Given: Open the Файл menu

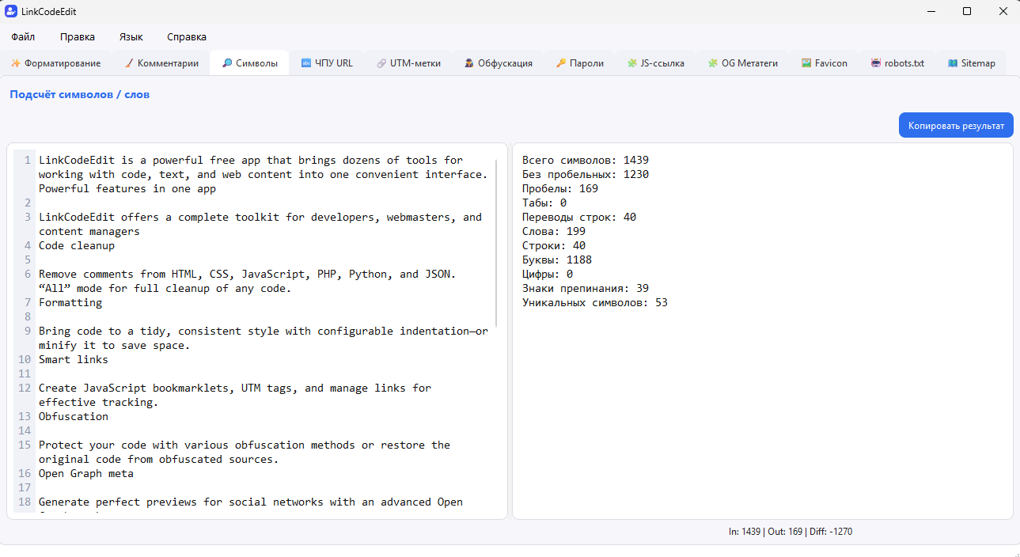Looking at the screenshot, I should point(23,36).
